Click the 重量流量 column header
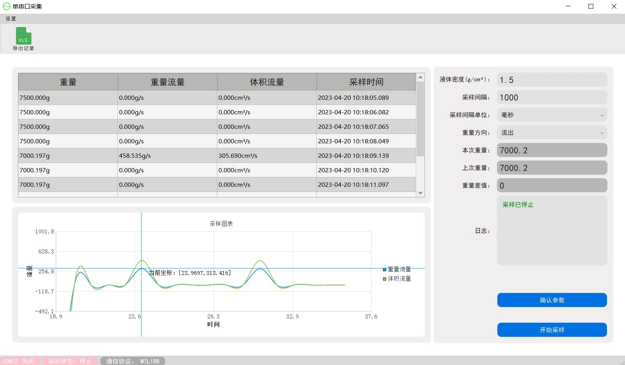Screen dimensions: 625x365 tap(168, 82)
